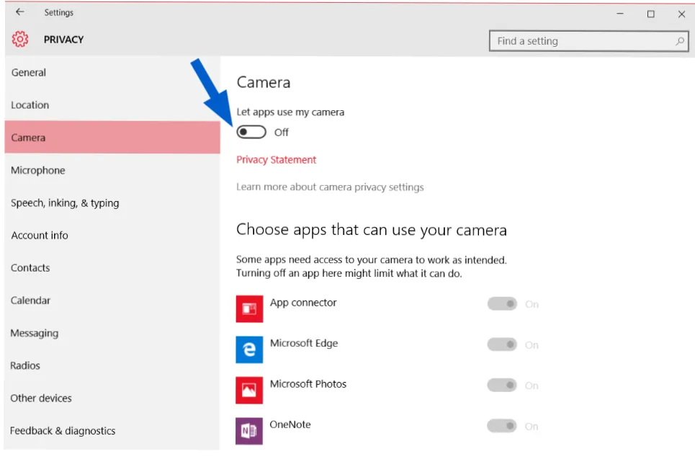The image size is (695, 467).
Task: Click the red Privacy gear icon
Action: click(x=20, y=40)
